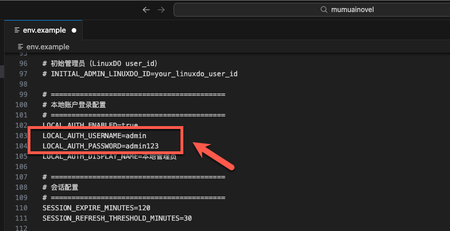Viewport: 450px width, 231px height.
Task: Click the back navigation arrow
Action: (146, 10)
